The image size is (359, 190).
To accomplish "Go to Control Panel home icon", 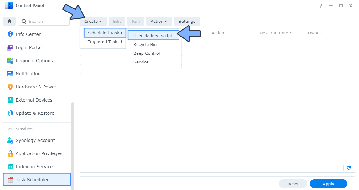I will point(9,21).
